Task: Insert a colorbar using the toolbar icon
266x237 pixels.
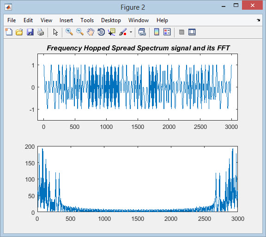Action: point(157,32)
